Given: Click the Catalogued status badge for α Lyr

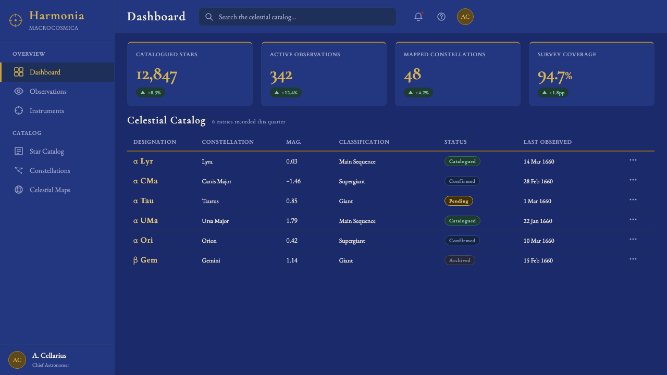Looking at the screenshot, I should point(462,161).
